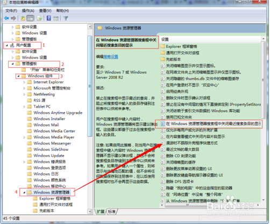Click the policy icon beside 关闭缩略图的缓存
This screenshot has width=270, height=224.
pos(163,162)
